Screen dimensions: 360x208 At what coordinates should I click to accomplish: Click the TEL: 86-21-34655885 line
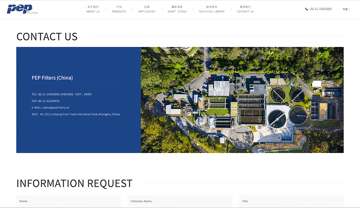point(61,94)
